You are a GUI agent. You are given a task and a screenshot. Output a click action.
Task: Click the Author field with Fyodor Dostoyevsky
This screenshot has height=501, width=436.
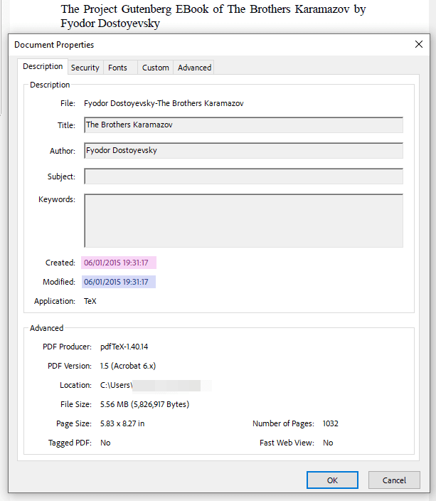[x=243, y=150]
